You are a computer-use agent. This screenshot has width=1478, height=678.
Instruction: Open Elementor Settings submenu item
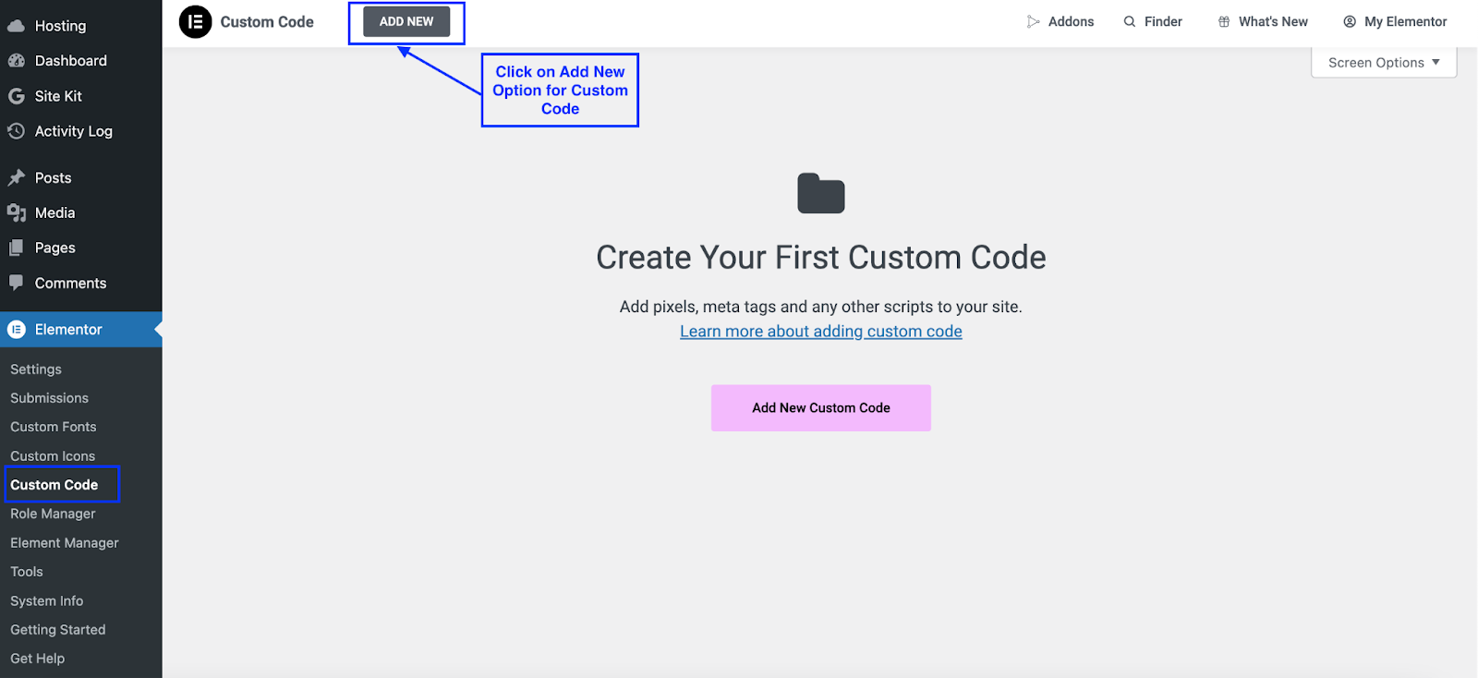pyautogui.click(x=36, y=369)
